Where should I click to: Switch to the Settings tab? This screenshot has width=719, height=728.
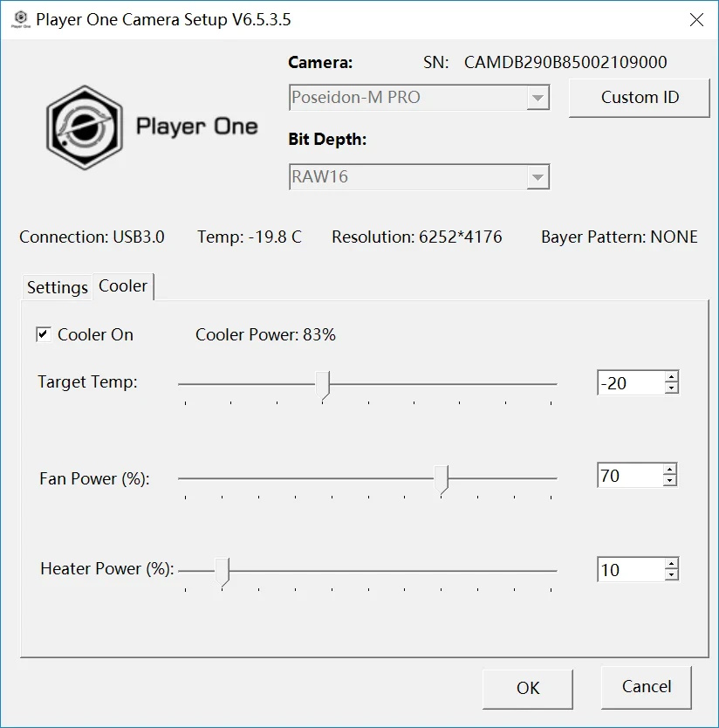click(57, 287)
